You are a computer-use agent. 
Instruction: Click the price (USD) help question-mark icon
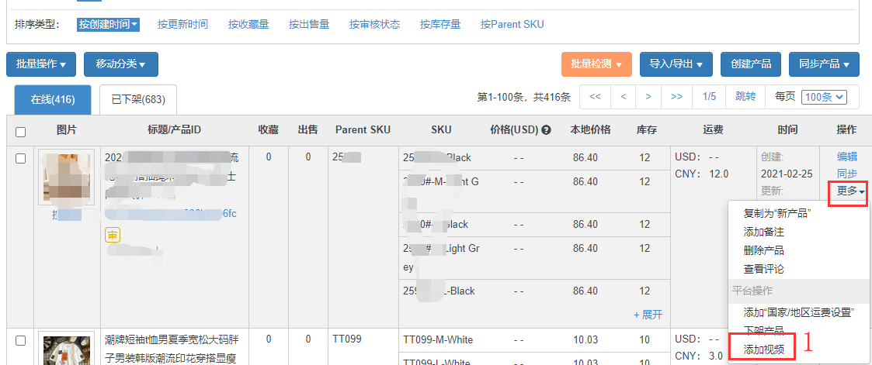546,130
